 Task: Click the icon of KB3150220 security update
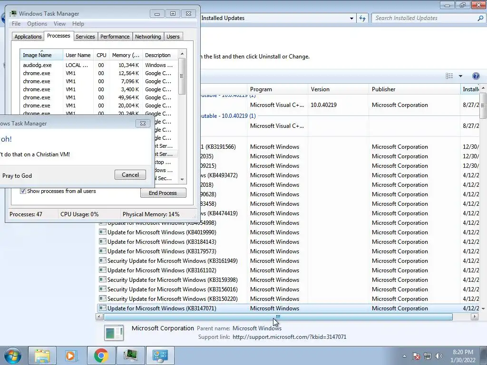[103, 298]
